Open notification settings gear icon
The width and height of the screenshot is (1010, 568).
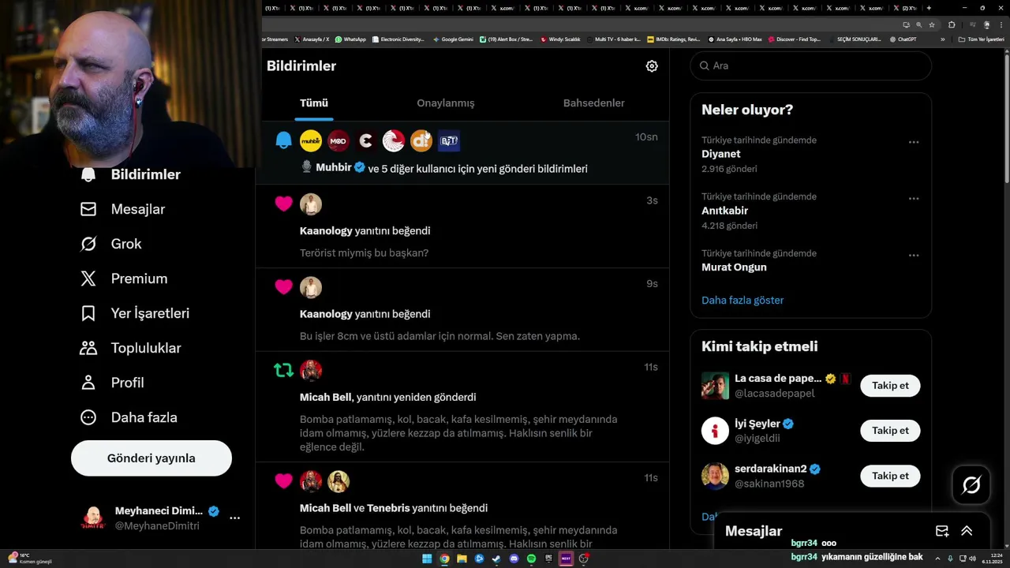pyautogui.click(x=652, y=66)
